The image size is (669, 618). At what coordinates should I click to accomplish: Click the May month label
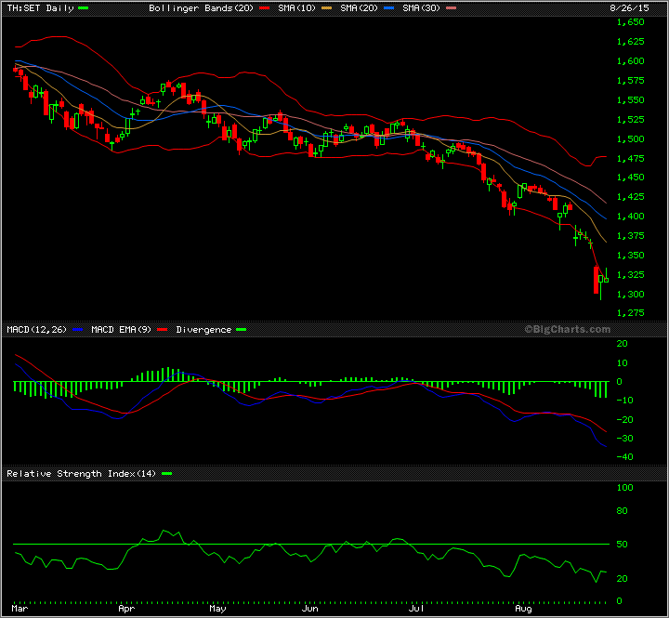click(217, 609)
